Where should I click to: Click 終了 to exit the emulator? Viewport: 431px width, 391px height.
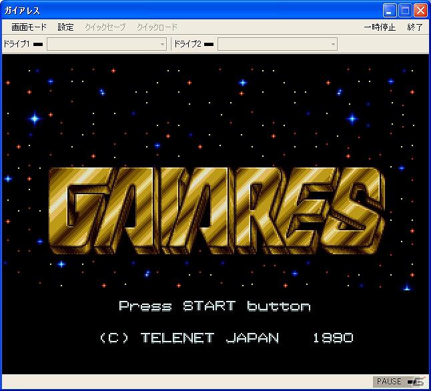tap(415, 27)
